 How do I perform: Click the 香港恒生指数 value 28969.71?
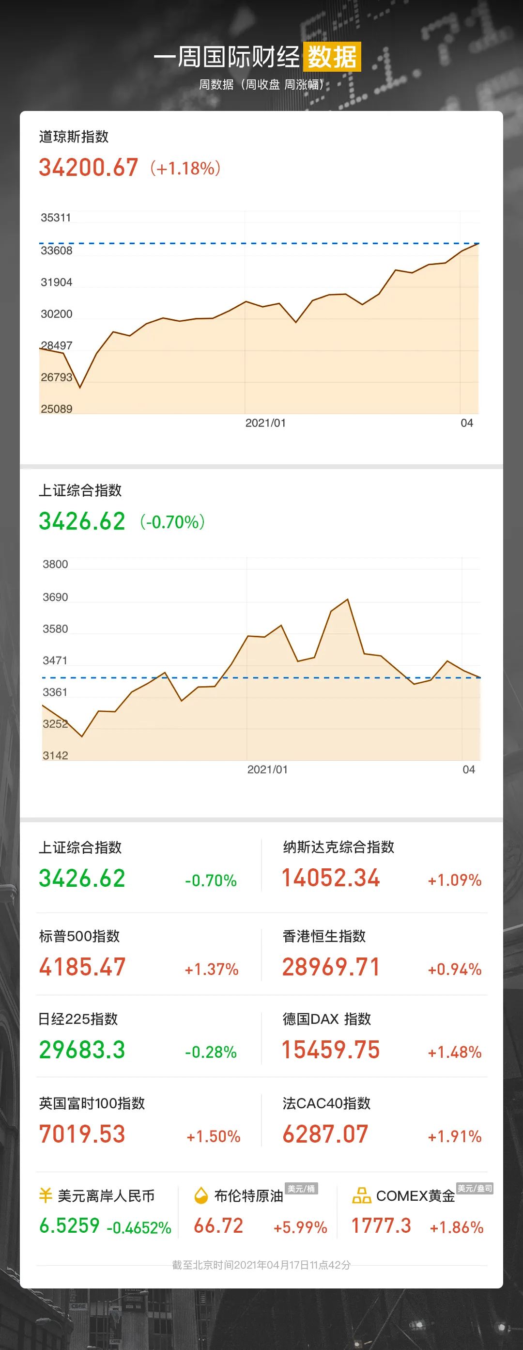(x=331, y=967)
